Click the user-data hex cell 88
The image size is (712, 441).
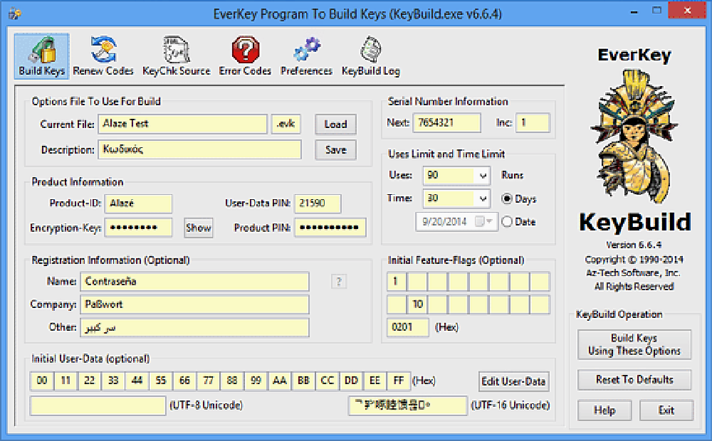232,381
